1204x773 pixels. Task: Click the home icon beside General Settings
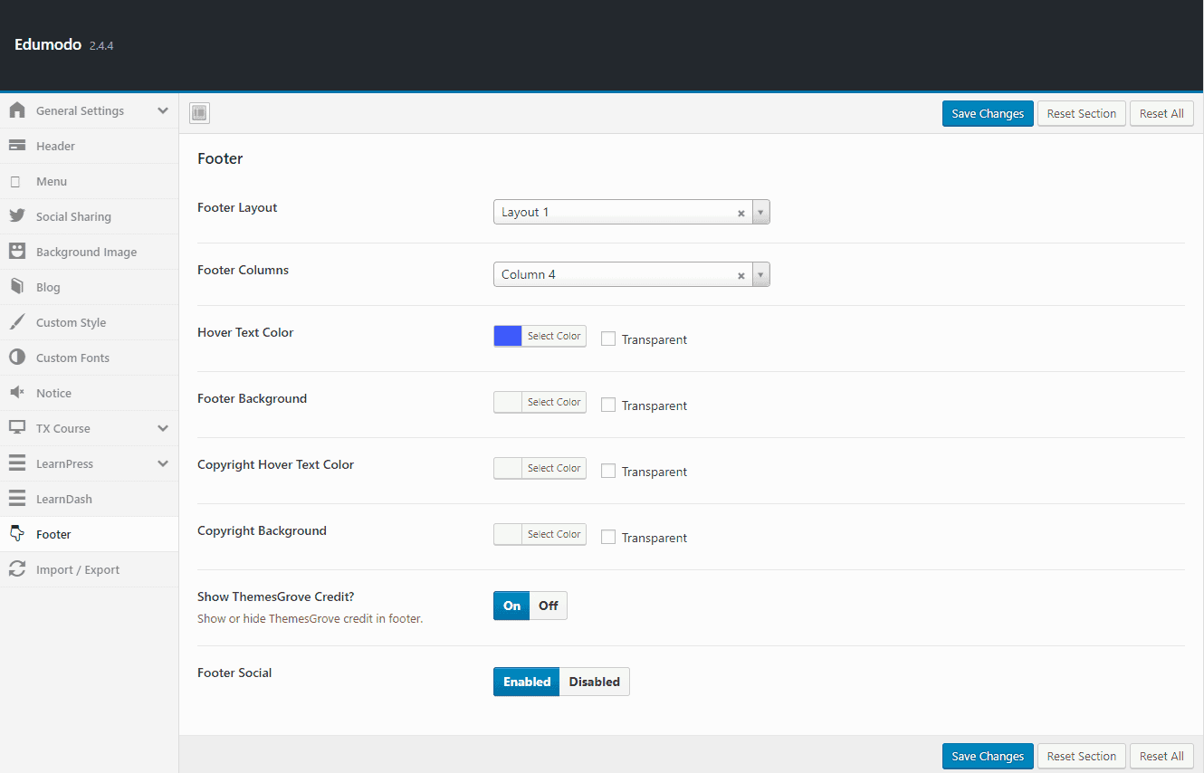pyautogui.click(x=17, y=110)
